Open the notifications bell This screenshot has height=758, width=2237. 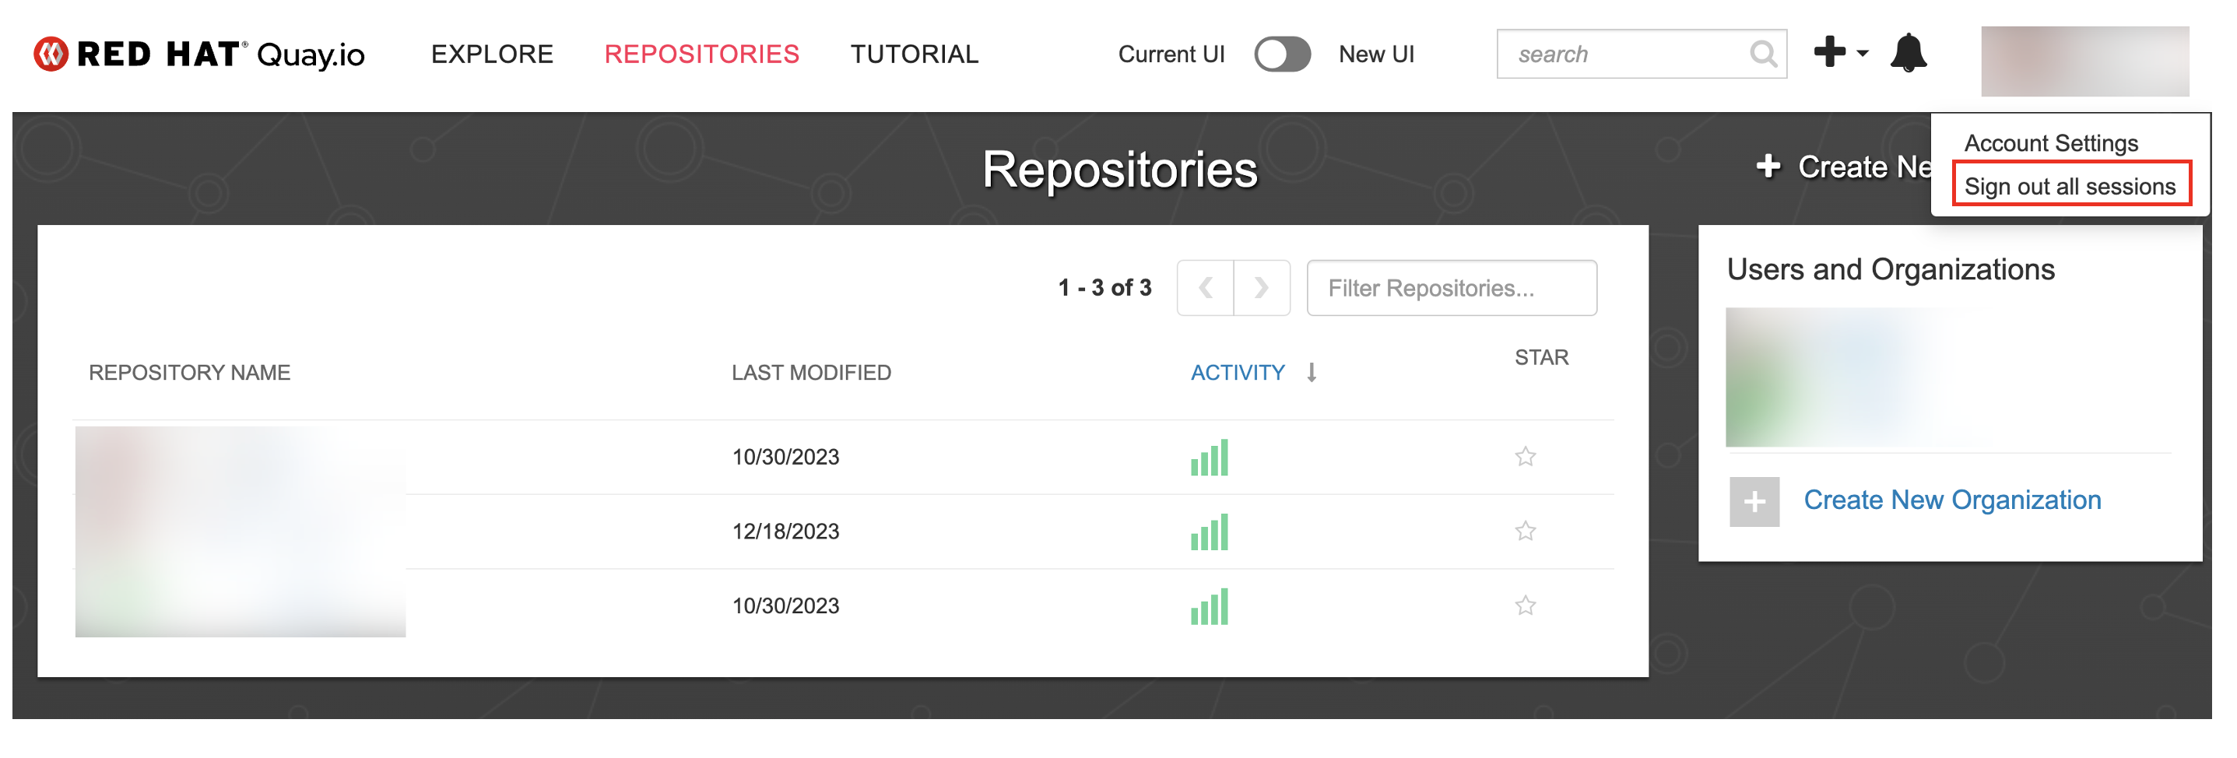1907,54
